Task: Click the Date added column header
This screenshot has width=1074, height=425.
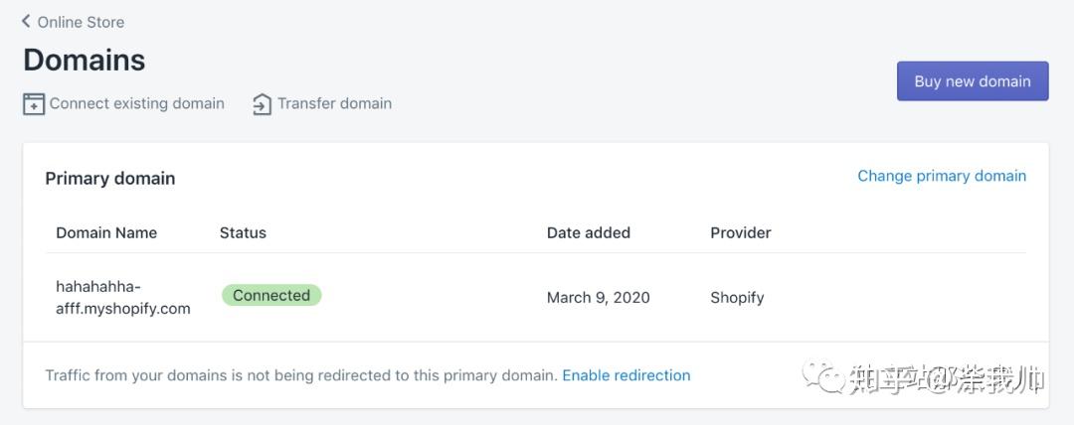Action: (589, 232)
